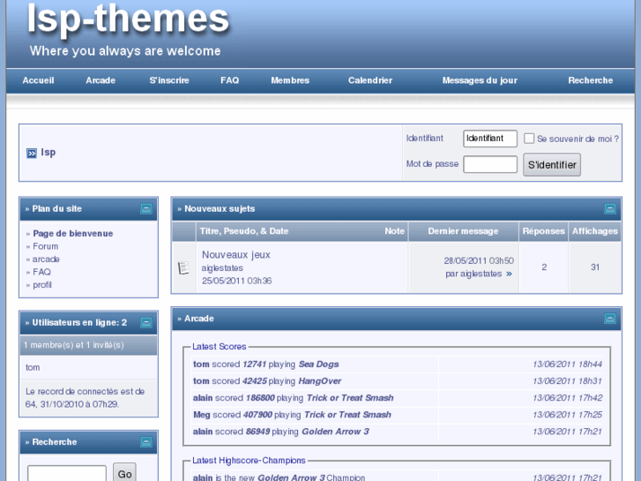Screen dimensions: 641x481
Task: Open Trick or Treat Smash in Meg's row
Action: pyautogui.click(x=347, y=415)
